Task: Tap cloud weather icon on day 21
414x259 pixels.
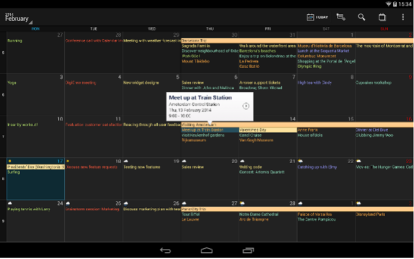Action: point(242,161)
